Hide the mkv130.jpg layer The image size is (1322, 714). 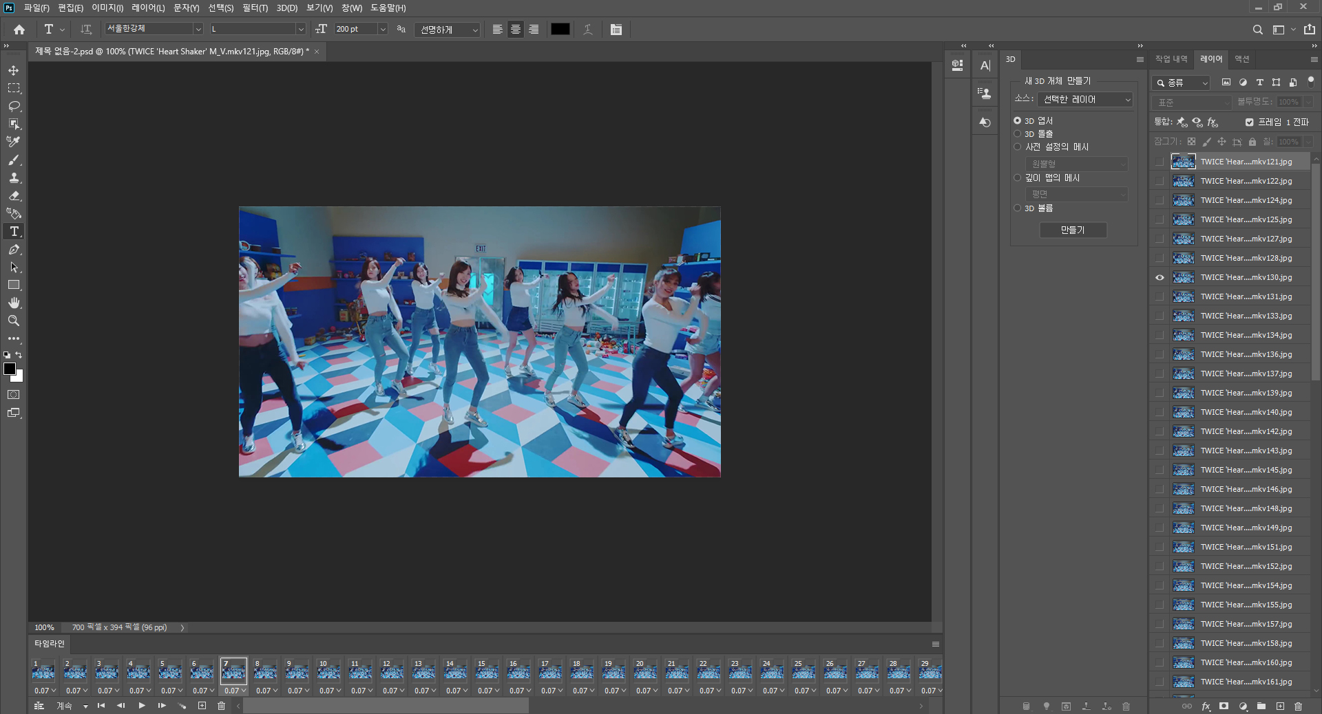click(x=1160, y=277)
